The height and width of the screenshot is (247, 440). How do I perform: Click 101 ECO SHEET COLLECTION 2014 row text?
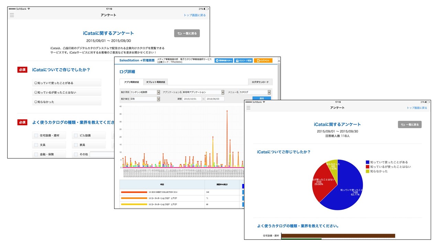163,192
